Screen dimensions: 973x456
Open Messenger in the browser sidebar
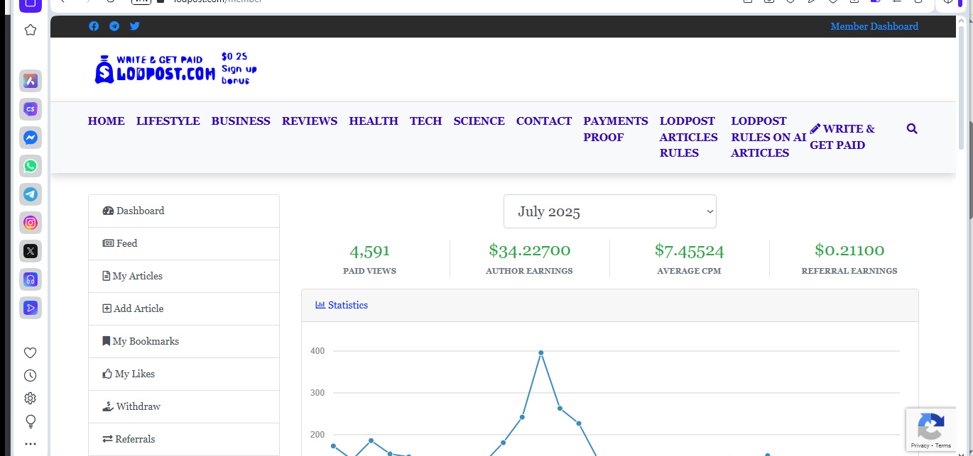tap(31, 138)
